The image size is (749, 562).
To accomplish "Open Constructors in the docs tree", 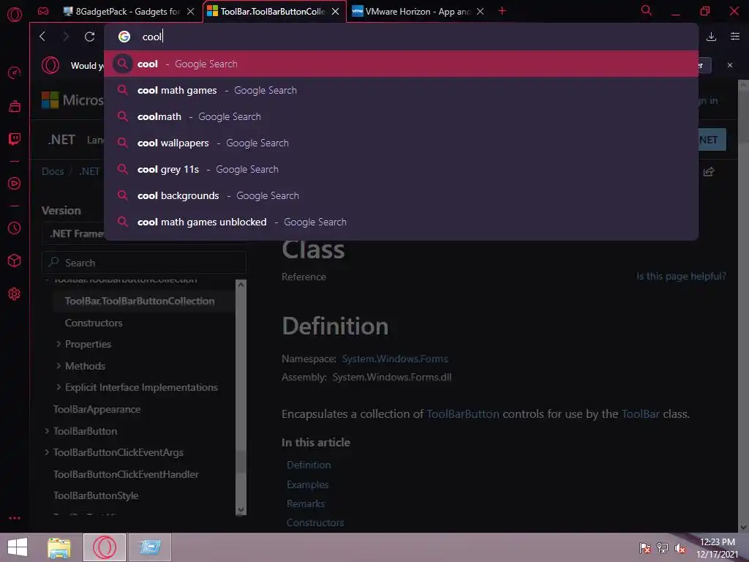I will pyautogui.click(x=94, y=323).
